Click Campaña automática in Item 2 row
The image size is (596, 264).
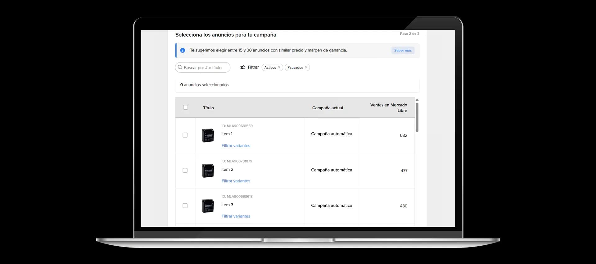332,170
